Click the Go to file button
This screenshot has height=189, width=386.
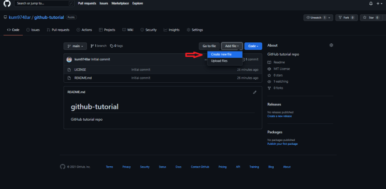(209, 46)
